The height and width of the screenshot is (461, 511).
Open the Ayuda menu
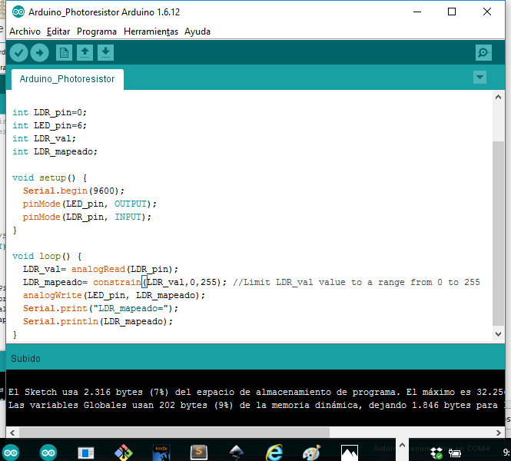(x=197, y=32)
